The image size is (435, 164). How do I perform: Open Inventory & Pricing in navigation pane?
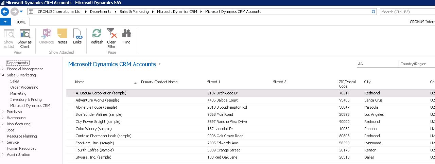(x=26, y=99)
